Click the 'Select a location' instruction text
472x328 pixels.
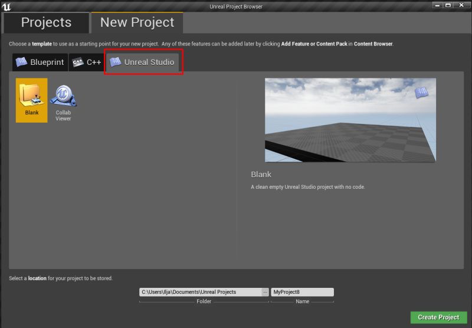pos(61,278)
